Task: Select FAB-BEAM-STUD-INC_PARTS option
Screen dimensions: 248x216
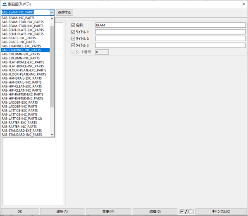Action: coord(26,26)
